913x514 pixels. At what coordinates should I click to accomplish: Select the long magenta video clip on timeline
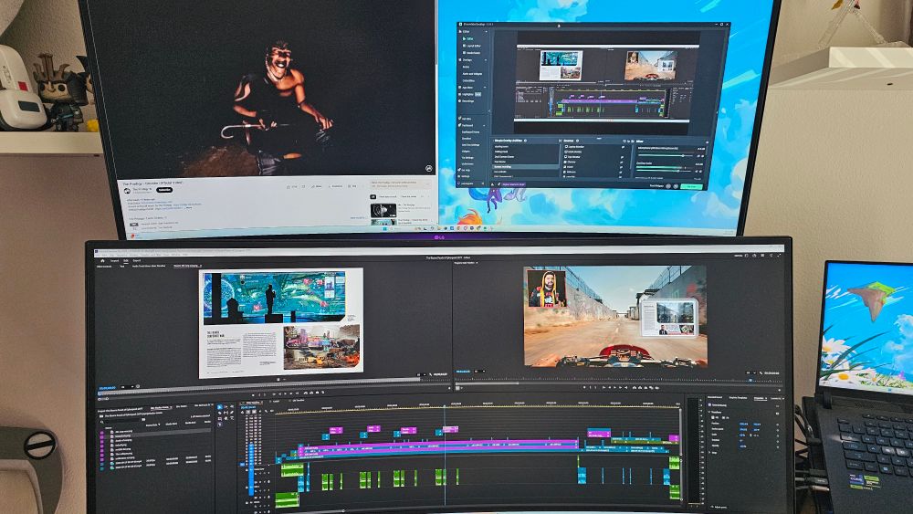pos(440,446)
